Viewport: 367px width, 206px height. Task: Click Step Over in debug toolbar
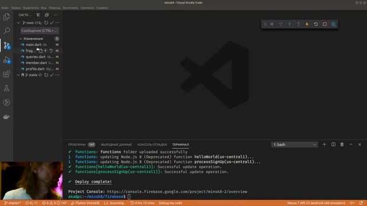[280, 24]
